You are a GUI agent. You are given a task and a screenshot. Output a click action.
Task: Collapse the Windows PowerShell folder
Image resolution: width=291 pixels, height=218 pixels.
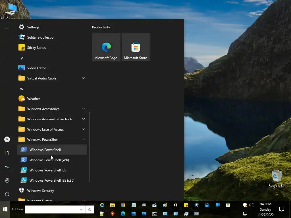(84, 139)
